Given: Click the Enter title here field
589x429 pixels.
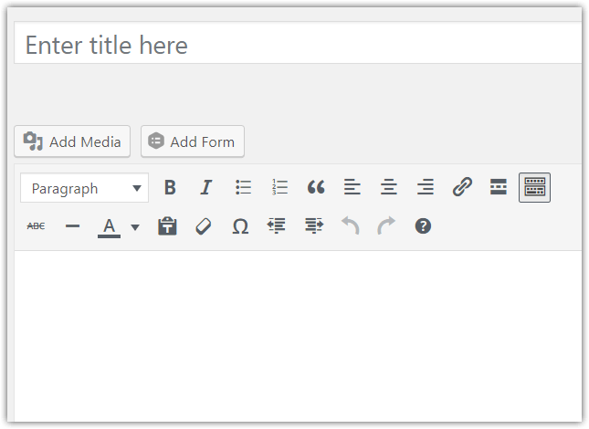Looking at the screenshot, I should coord(298,43).
